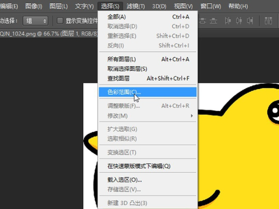Open the 文字(Y) menu
The height and width of the screenshot is (209, 279).
84,6
